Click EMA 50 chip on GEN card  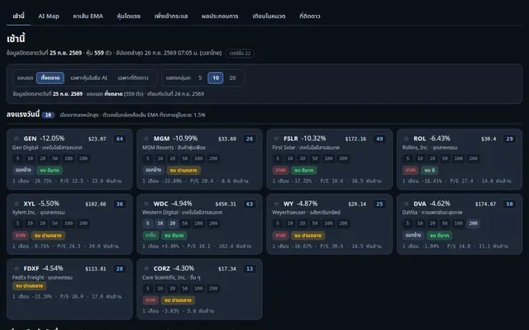pos(55,158)
